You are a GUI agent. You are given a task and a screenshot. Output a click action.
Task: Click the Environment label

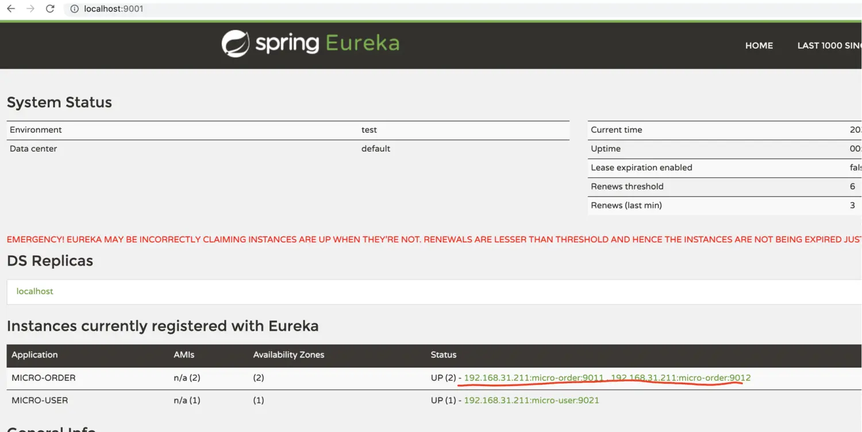[x=36, y=130]
